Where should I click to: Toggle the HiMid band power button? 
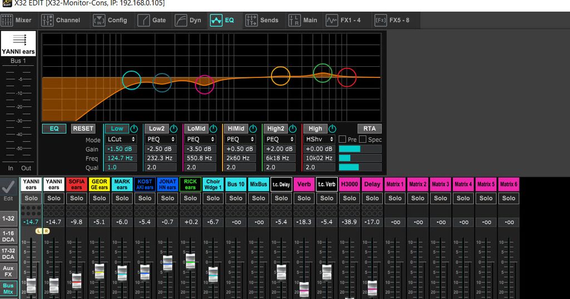[x=253, y=129]
